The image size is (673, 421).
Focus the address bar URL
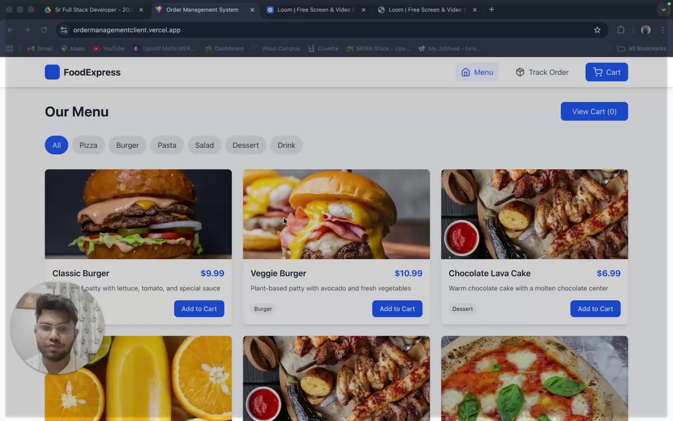click(127, 30)
